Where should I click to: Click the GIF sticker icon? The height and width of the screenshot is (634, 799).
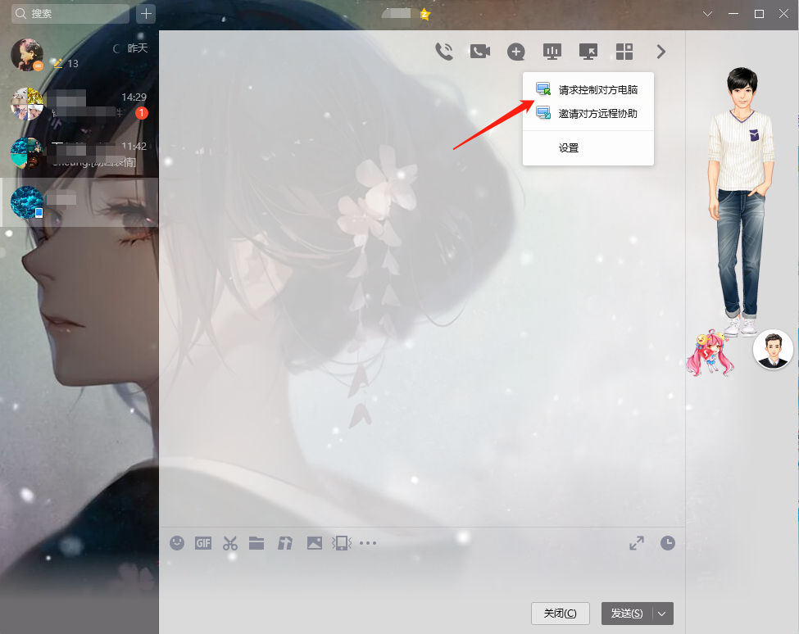point(203,542)
